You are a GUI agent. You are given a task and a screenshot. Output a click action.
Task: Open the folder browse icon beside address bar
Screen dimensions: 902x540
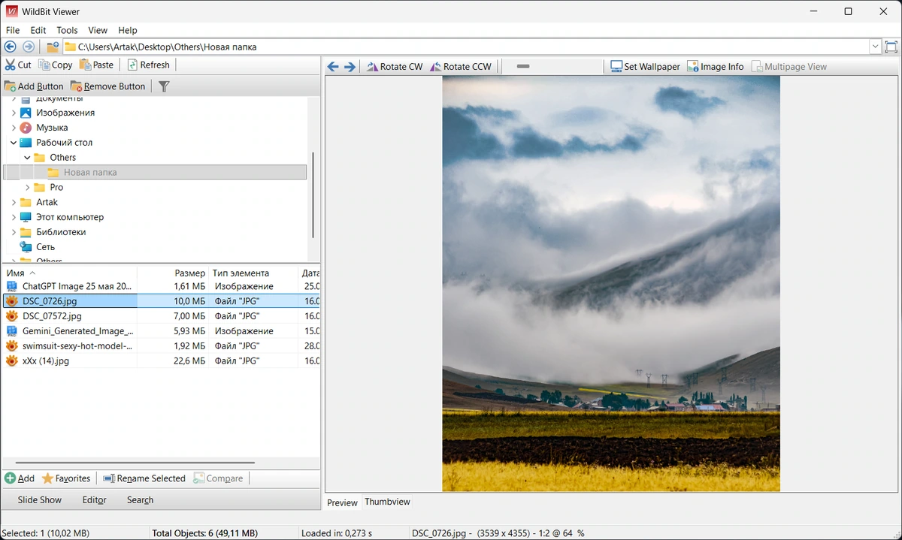(x=53, y=47)
